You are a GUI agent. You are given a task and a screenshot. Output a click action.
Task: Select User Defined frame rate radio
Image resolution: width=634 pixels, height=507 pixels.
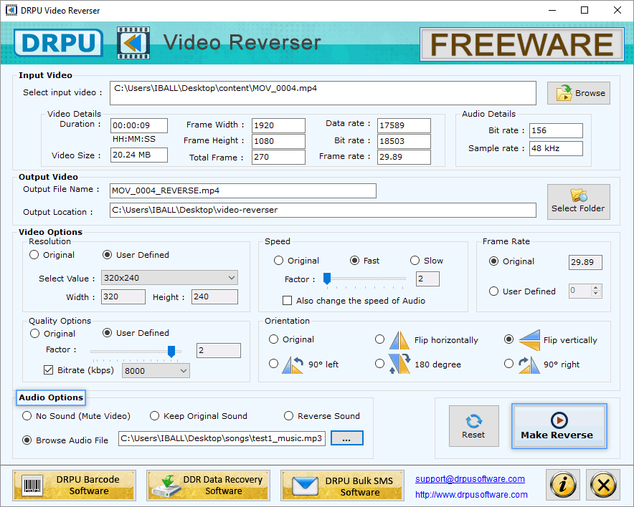tap(493, 291)
